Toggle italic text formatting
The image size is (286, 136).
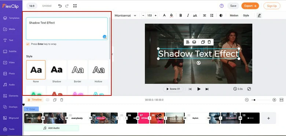[188, 15]
